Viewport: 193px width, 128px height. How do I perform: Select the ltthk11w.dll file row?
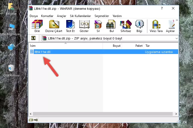(x=104, y=52)
